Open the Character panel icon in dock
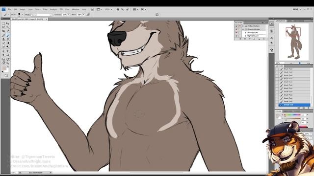The height and width of the screenshot is (176, 314). pyautogui.click(x=271, y=38)
